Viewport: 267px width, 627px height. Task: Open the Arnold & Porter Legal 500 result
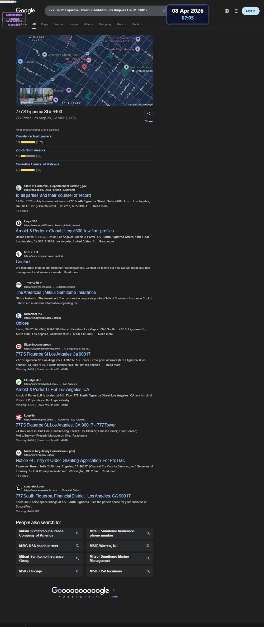coord(65,231)
